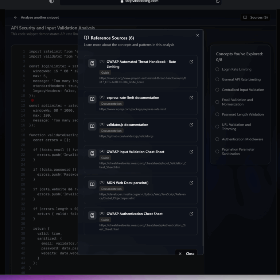
Task: Click the OWASP Automated Threat Handbook title
Action: (x=141, y=64)
